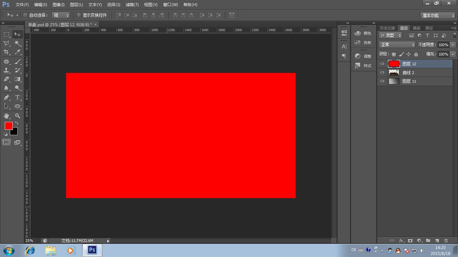458x257 pixels.
Task: Select the Move tool in the toolbox
Action: pos(17,34)
